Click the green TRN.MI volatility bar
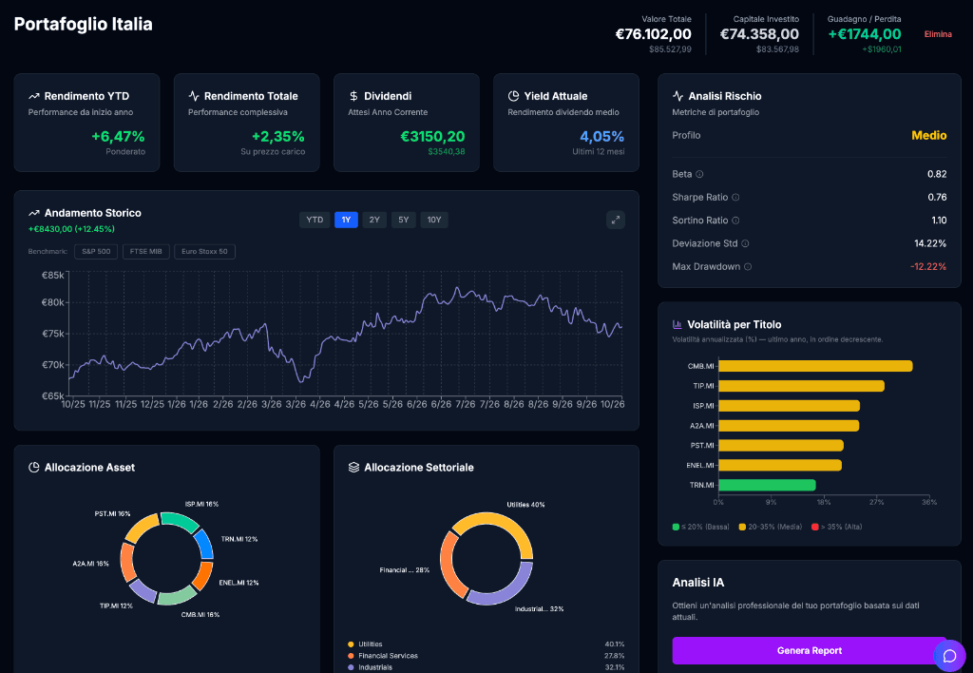 [767, 485]
